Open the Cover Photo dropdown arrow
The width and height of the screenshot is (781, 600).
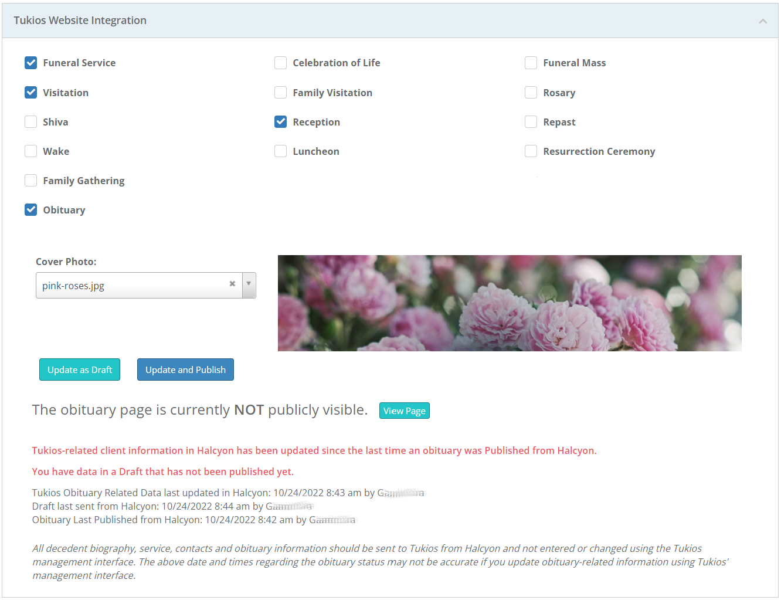coord(249,284)
